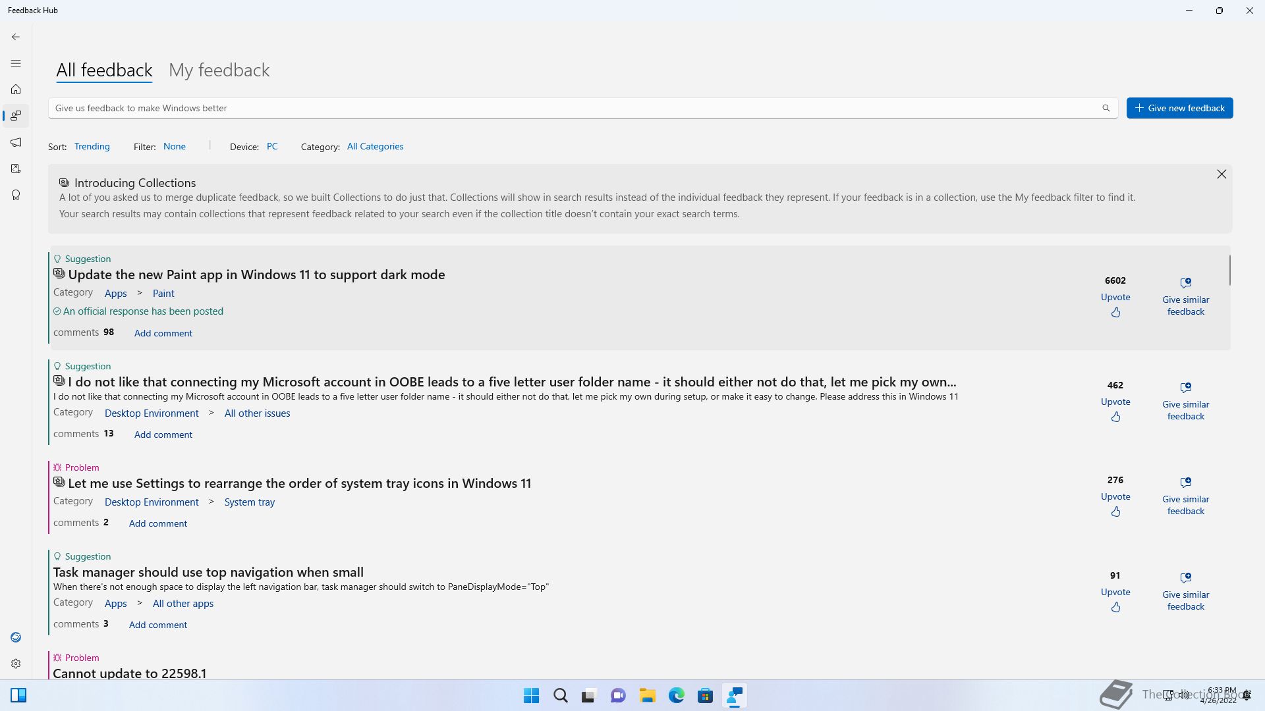Open the All other apps link
1265x711 pixels.
183,604
